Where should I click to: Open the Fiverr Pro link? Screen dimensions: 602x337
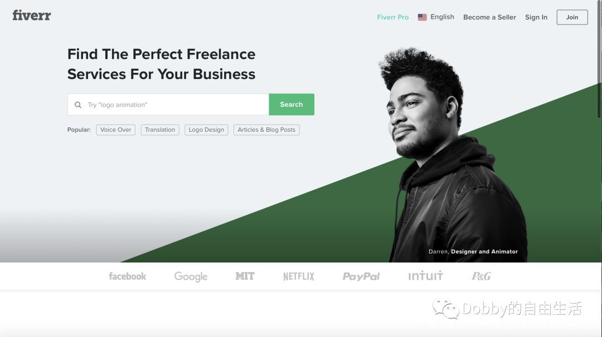pos(393,17)
